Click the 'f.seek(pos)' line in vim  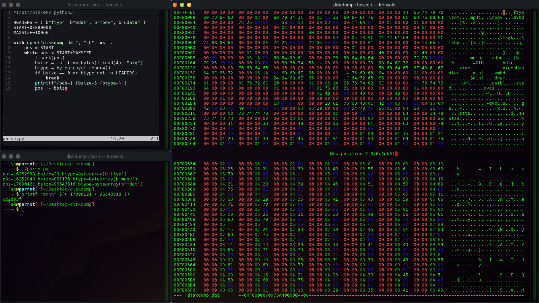click(50, 58)
